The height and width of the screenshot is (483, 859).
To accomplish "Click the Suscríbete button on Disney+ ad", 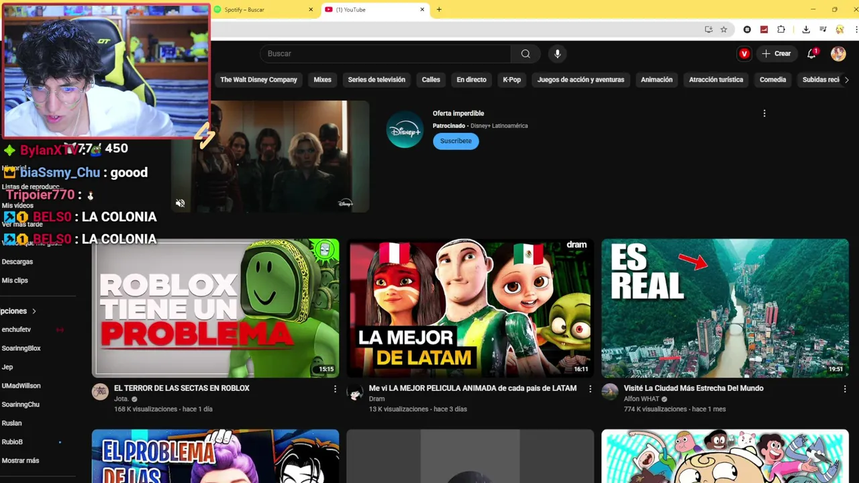I will click(456, 141).
